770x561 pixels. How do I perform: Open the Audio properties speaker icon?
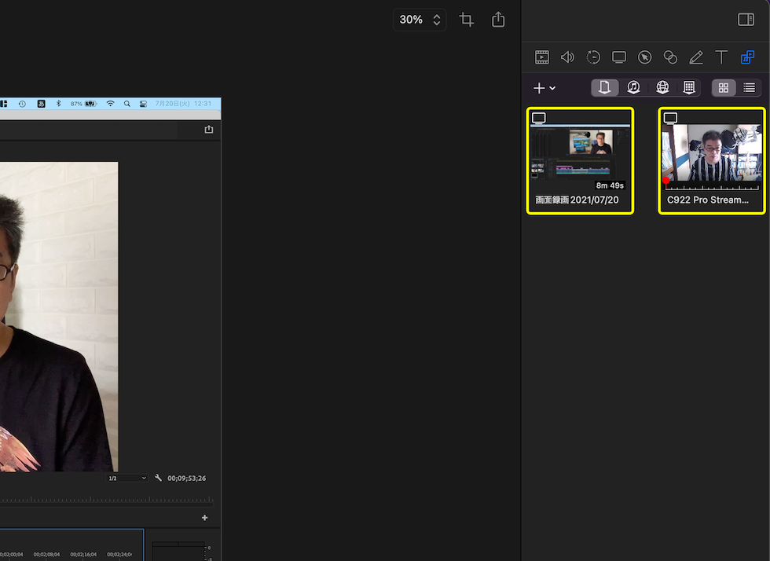(x=567, y=57)
